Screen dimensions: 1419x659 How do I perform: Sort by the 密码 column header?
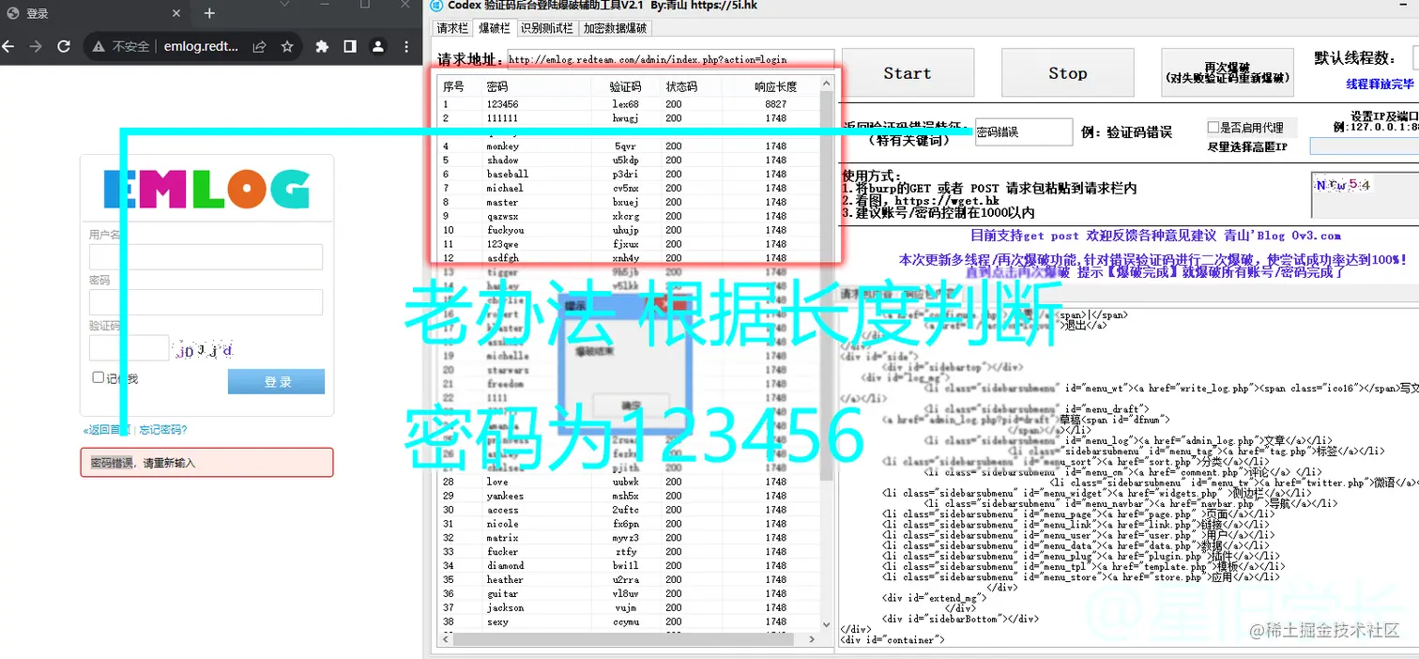537,86
